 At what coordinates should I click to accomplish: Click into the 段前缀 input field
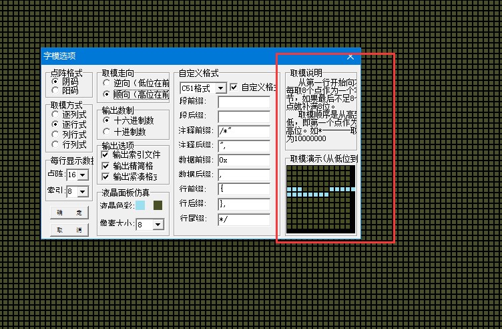pyautogui.click(x=244, y=102)
